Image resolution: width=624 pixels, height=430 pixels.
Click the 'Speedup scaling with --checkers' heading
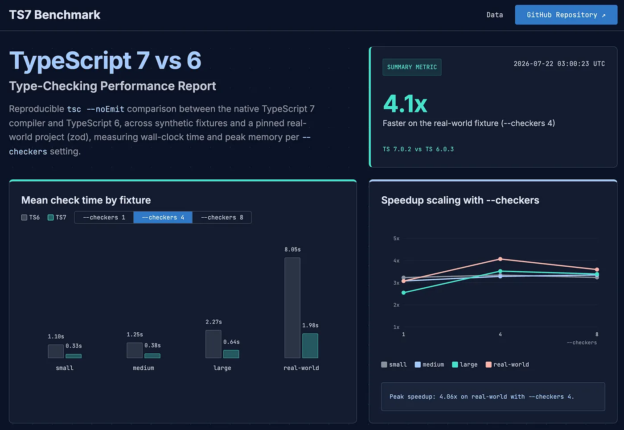460,200
